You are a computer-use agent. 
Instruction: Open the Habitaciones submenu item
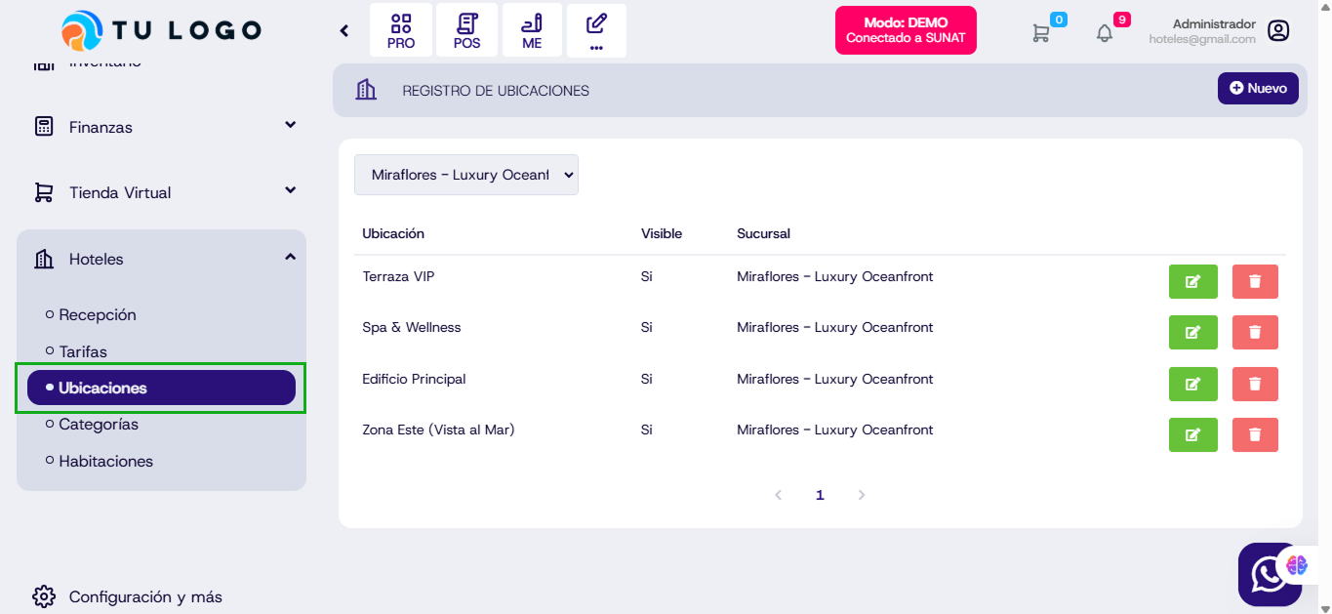105,461
